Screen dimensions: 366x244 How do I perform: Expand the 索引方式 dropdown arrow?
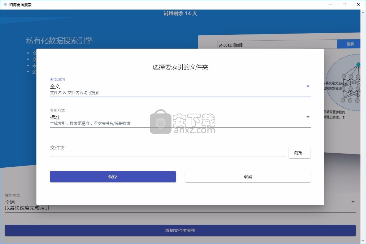click(308, 117)
